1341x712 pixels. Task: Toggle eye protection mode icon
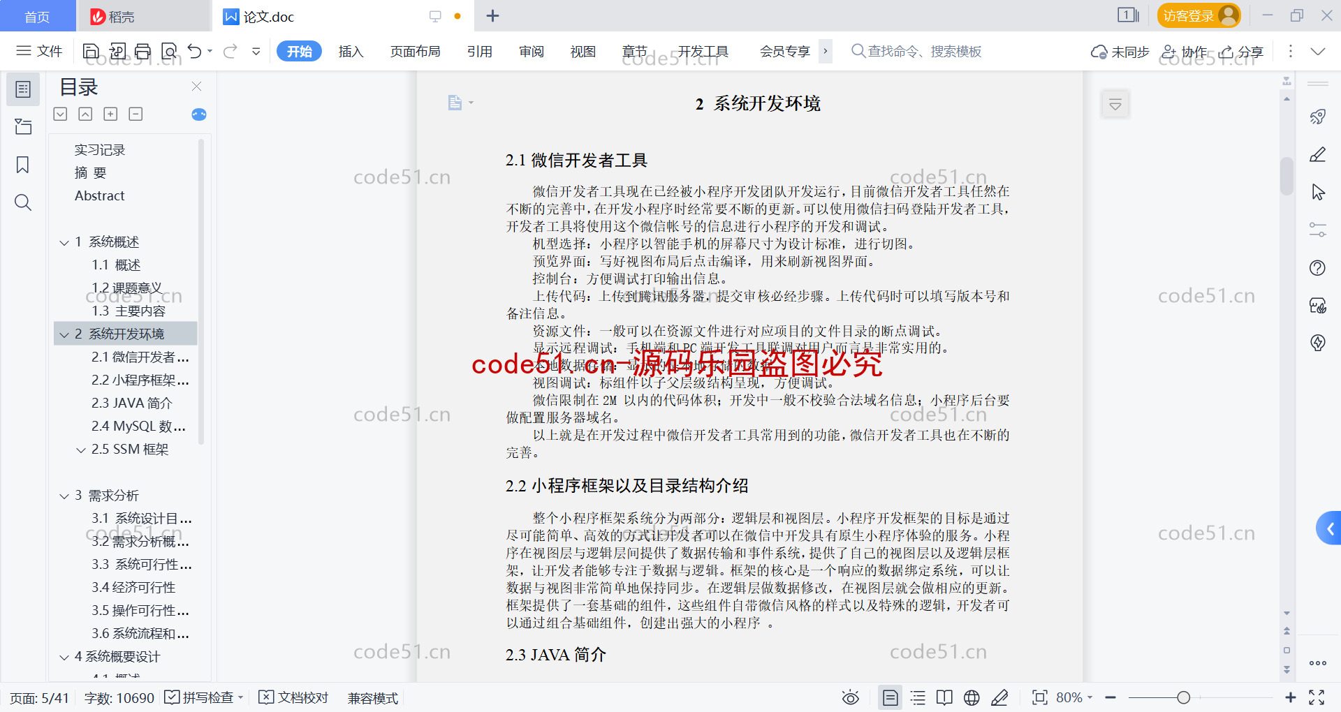(851, 697)
